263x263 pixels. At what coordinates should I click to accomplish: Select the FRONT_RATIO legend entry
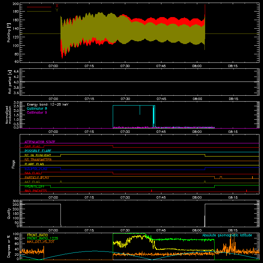[37, 235]
